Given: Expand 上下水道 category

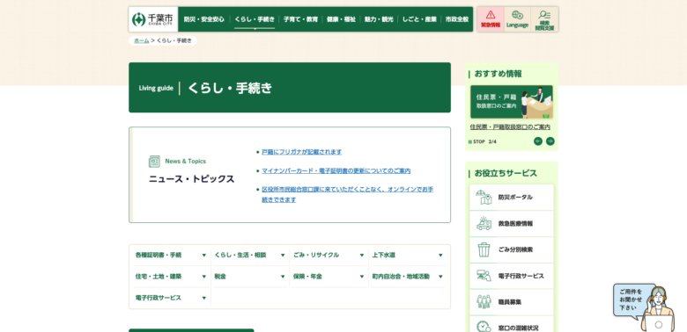Looking at the screenshot, I should pos(408,255).
